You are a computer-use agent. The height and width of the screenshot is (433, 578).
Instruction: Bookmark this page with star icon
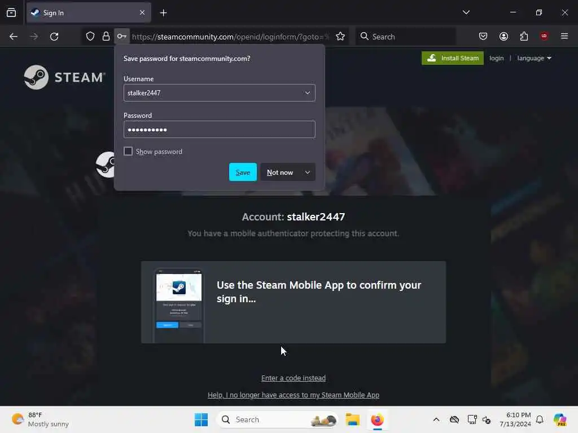(340, 37)
